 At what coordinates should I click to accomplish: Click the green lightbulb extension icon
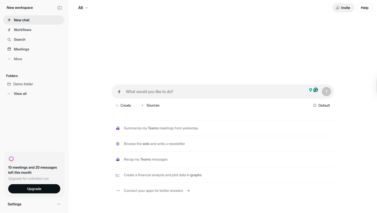[x=310, y=90]
